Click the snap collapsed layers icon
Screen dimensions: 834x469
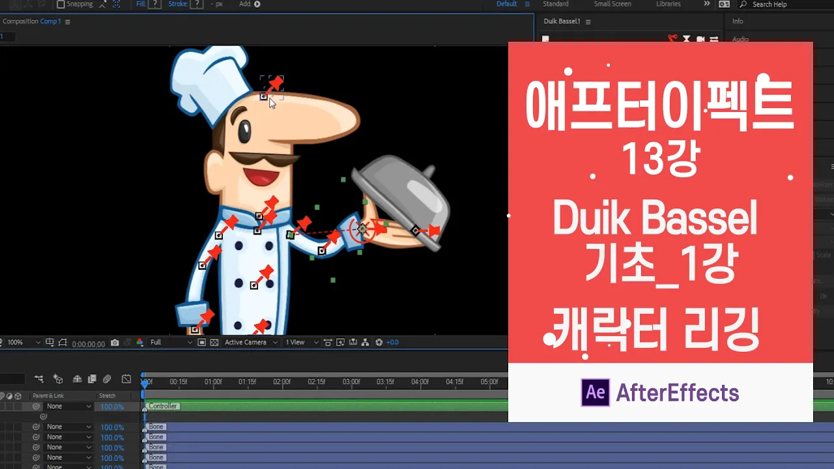pyautogui.click(x=116, y=4)
